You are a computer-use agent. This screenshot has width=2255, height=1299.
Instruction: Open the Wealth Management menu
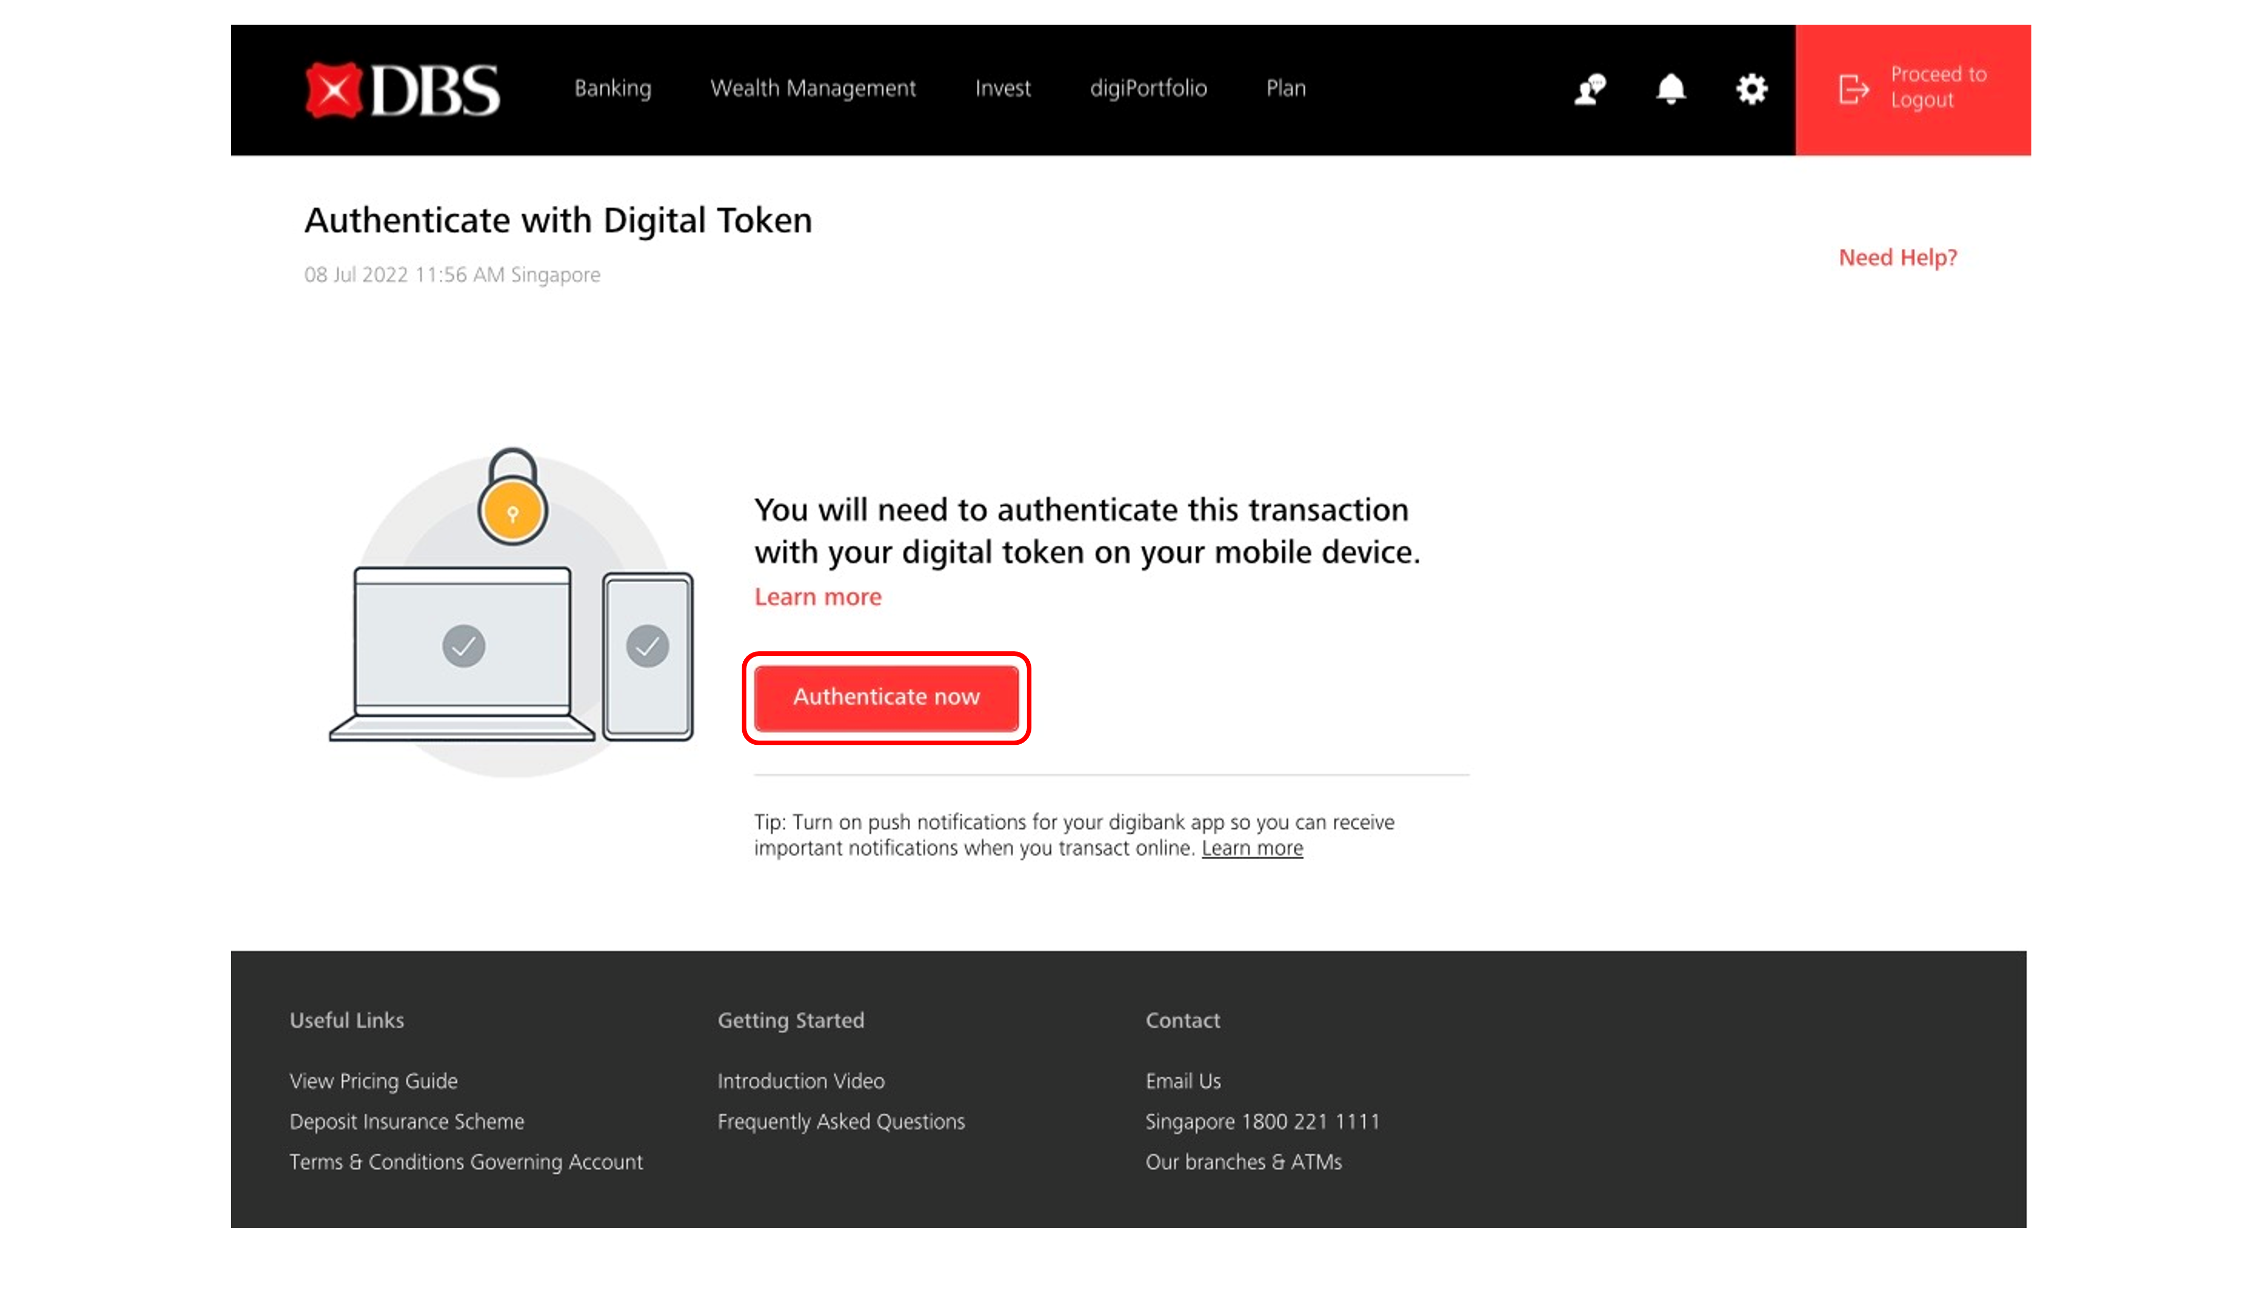[x=813, y=88]
